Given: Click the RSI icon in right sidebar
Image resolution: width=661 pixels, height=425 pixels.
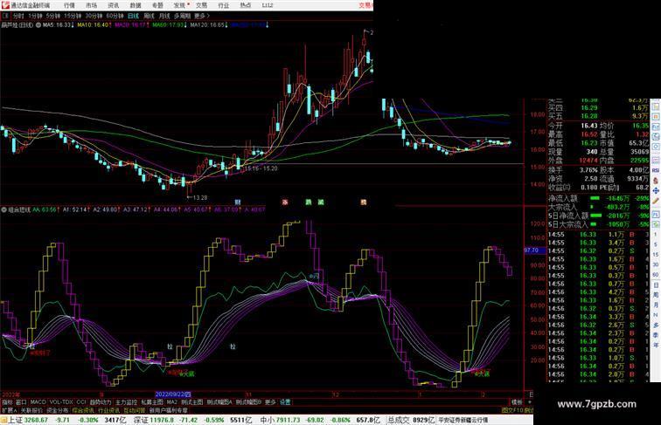Looking at the screenshot, I should click(656, 170).
